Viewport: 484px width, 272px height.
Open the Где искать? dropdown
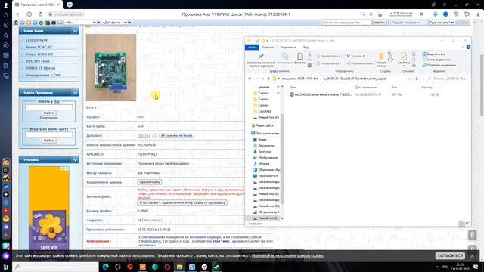pos(442,23)
